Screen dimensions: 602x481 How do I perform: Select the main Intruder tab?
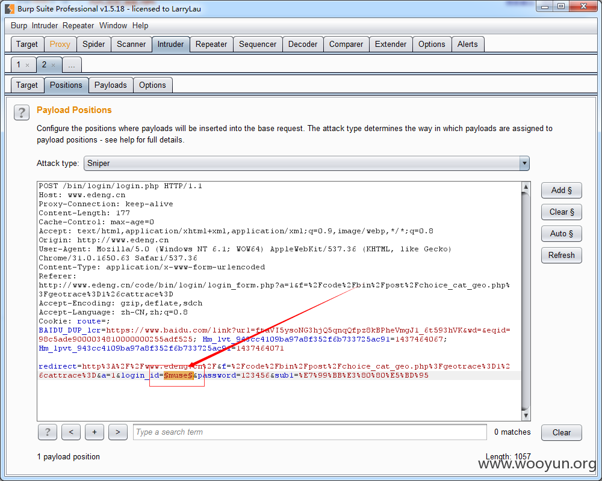point(170,44)
